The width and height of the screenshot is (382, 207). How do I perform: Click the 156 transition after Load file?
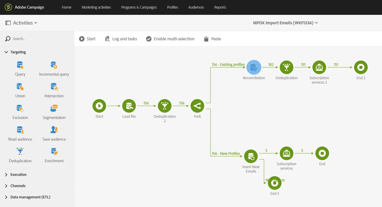[x=146, y=103]
